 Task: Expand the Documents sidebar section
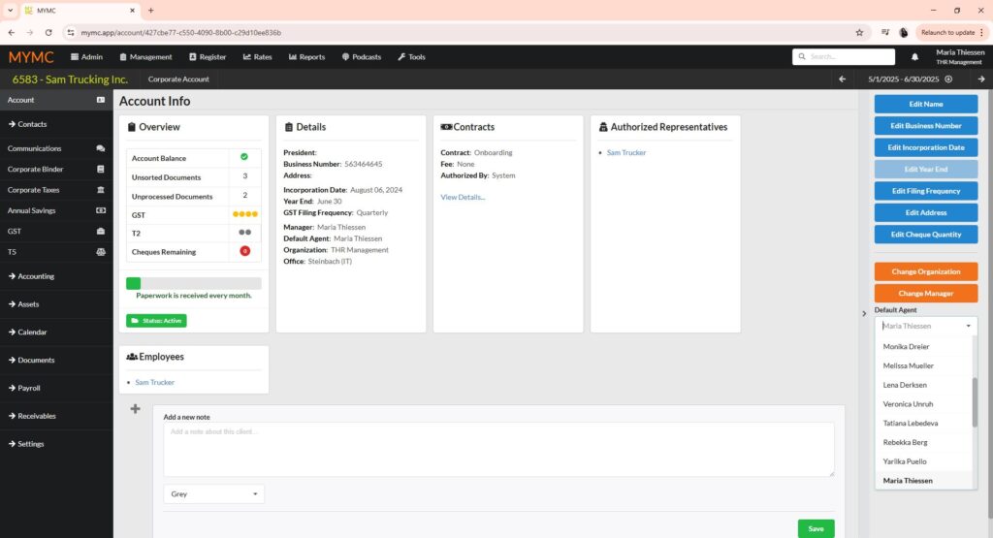click(56, 360)
